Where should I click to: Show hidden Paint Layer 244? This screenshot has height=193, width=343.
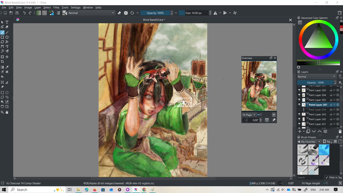click(x=299, y=110)
